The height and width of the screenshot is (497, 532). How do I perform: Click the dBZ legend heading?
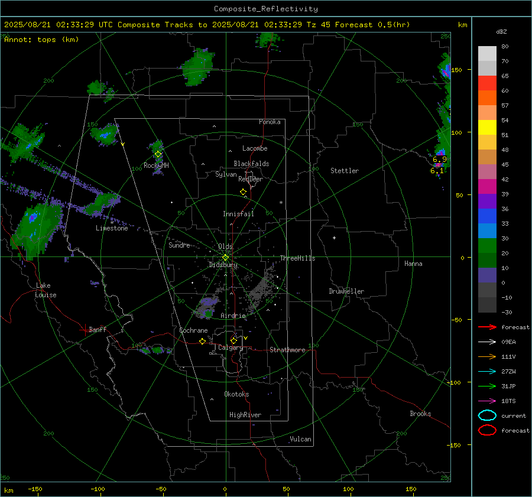501,31
